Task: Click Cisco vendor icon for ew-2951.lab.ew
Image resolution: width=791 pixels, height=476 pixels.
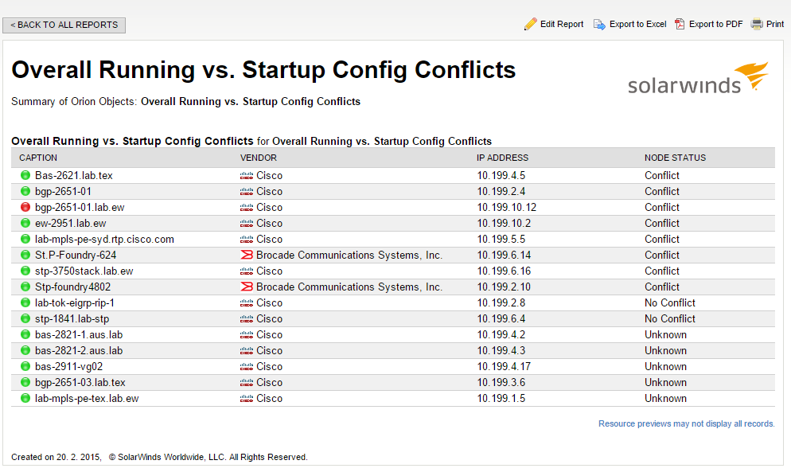Action: (x=247, y=223)
